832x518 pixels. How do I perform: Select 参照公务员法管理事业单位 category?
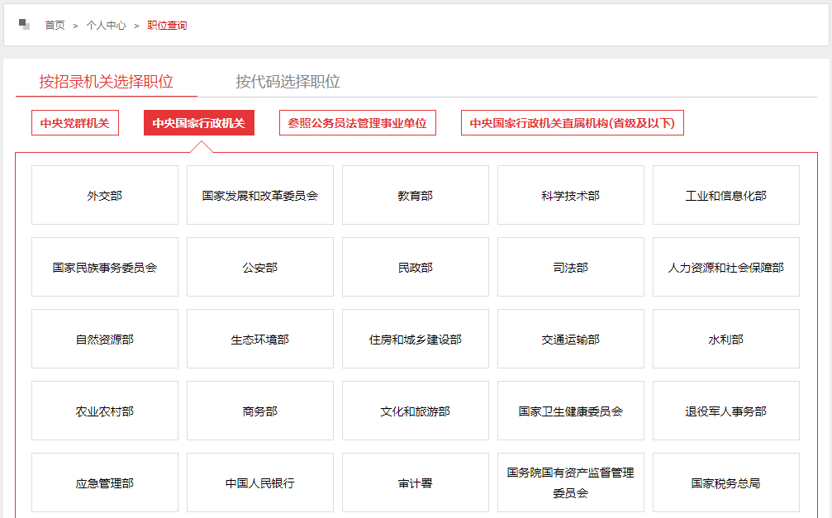click(x=359, y=122)
